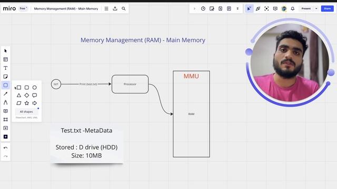Select the RAM label inside the rectangle
This screenshot has width=337, height=189.
(x=191, y=114)
